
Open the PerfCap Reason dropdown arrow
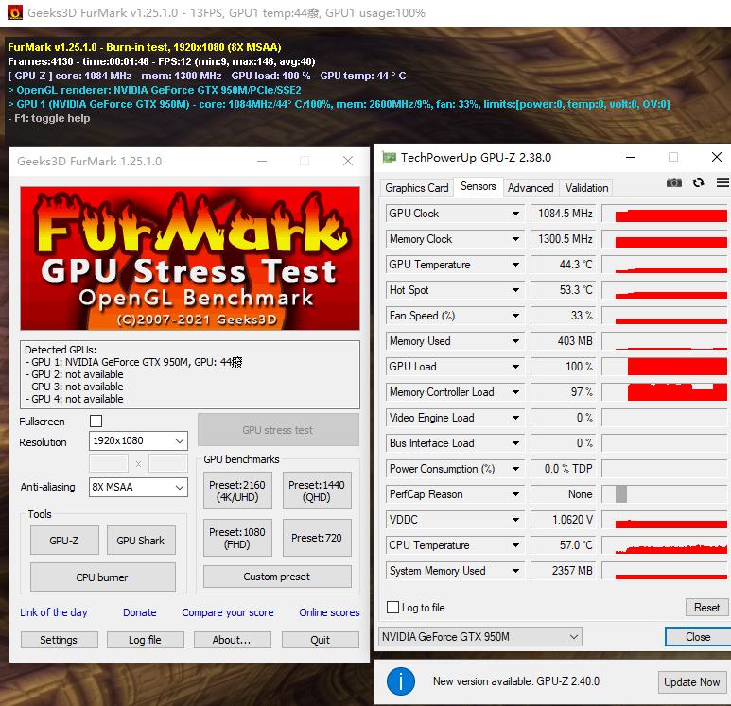(515, 494)
